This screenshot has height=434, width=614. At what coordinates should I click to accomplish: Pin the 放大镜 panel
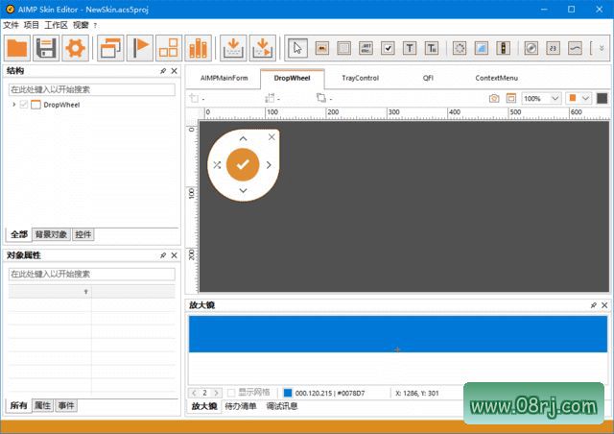[593, 305]
